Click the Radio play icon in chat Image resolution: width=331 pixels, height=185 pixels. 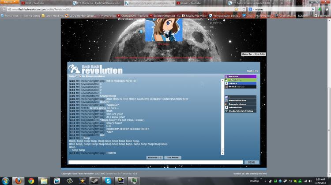76,76
